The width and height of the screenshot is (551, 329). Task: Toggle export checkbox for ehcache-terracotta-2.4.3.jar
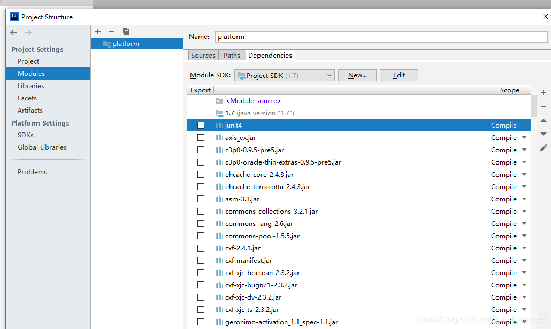(x=201, y=186)
